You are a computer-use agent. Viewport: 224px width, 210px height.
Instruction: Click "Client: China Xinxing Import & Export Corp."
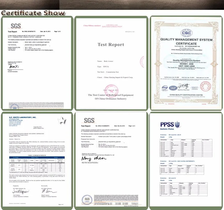(x=115, y=77)
